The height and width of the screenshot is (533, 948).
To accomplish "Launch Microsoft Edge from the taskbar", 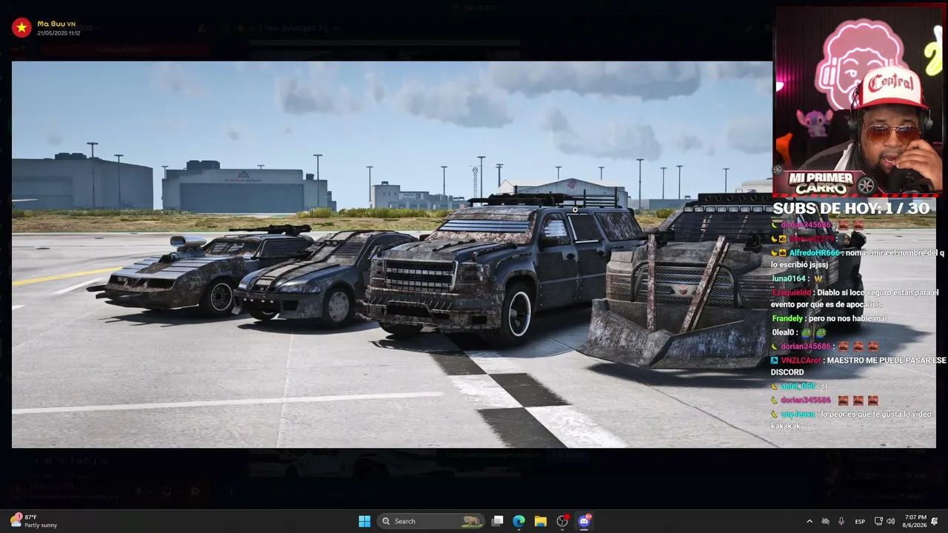I will [519, 521].
